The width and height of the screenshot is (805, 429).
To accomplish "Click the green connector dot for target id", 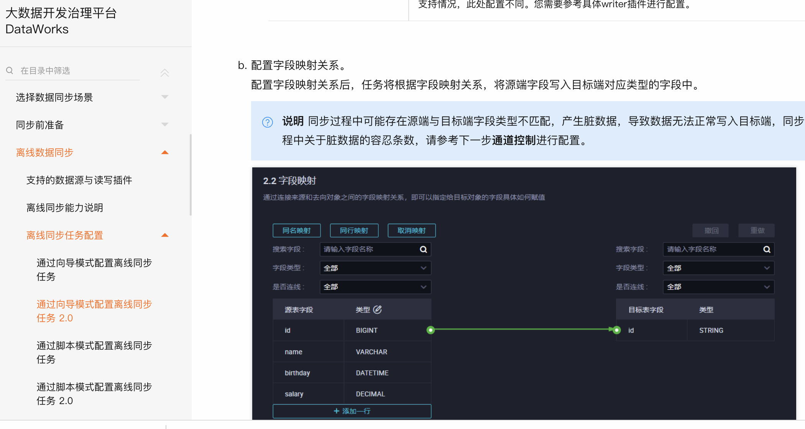I will (x=617, y=330).
